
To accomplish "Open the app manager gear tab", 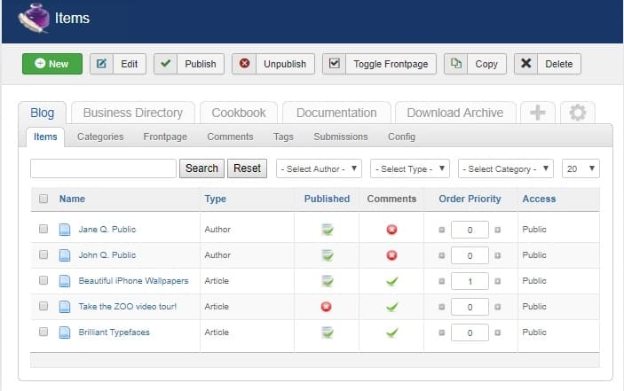I will click(578, 113).
